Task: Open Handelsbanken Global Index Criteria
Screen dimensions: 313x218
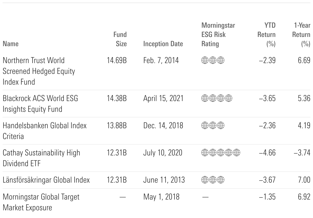Action: tap(45, 131)
